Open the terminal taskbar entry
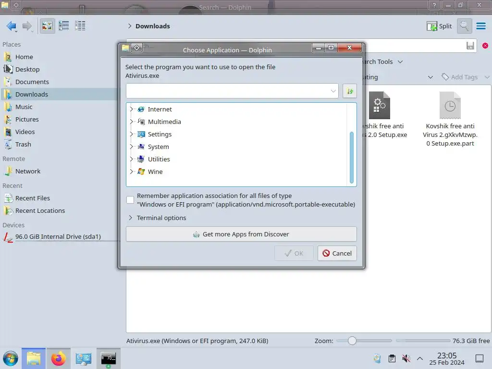The image size is (492, 369). coord(108,358)
